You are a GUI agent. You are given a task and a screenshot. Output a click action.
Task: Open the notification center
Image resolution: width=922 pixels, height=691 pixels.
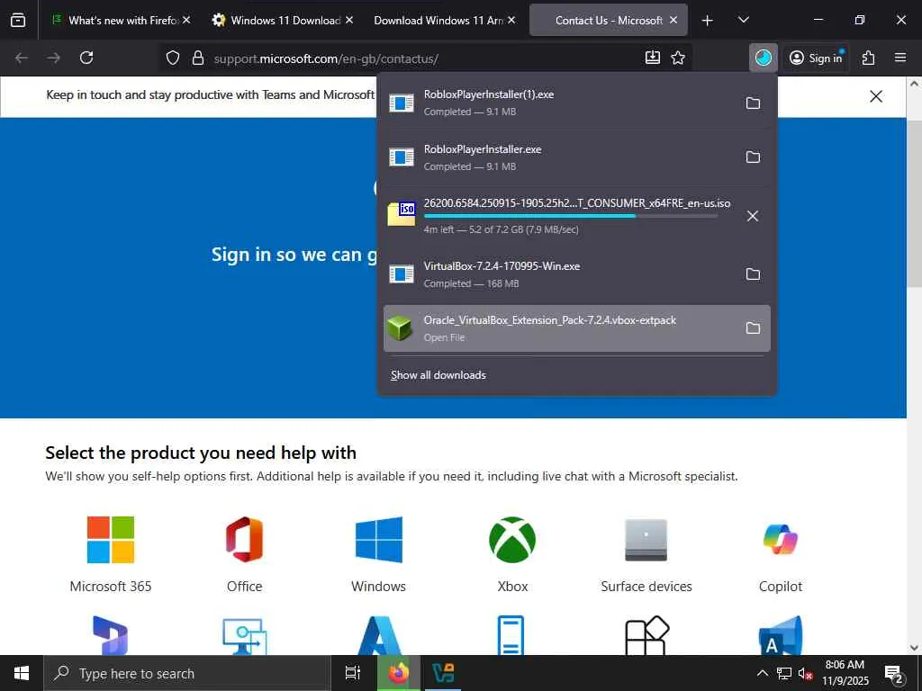click(894, 673)
